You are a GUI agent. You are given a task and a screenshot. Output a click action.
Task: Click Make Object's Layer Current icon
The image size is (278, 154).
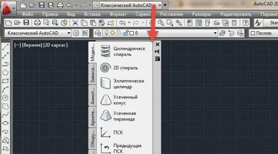click(222, 33)
